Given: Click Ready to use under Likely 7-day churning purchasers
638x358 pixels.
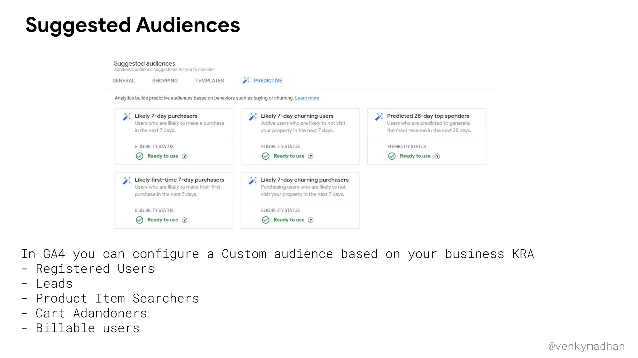Looking at the screenshot, I should tap(289, 220).
